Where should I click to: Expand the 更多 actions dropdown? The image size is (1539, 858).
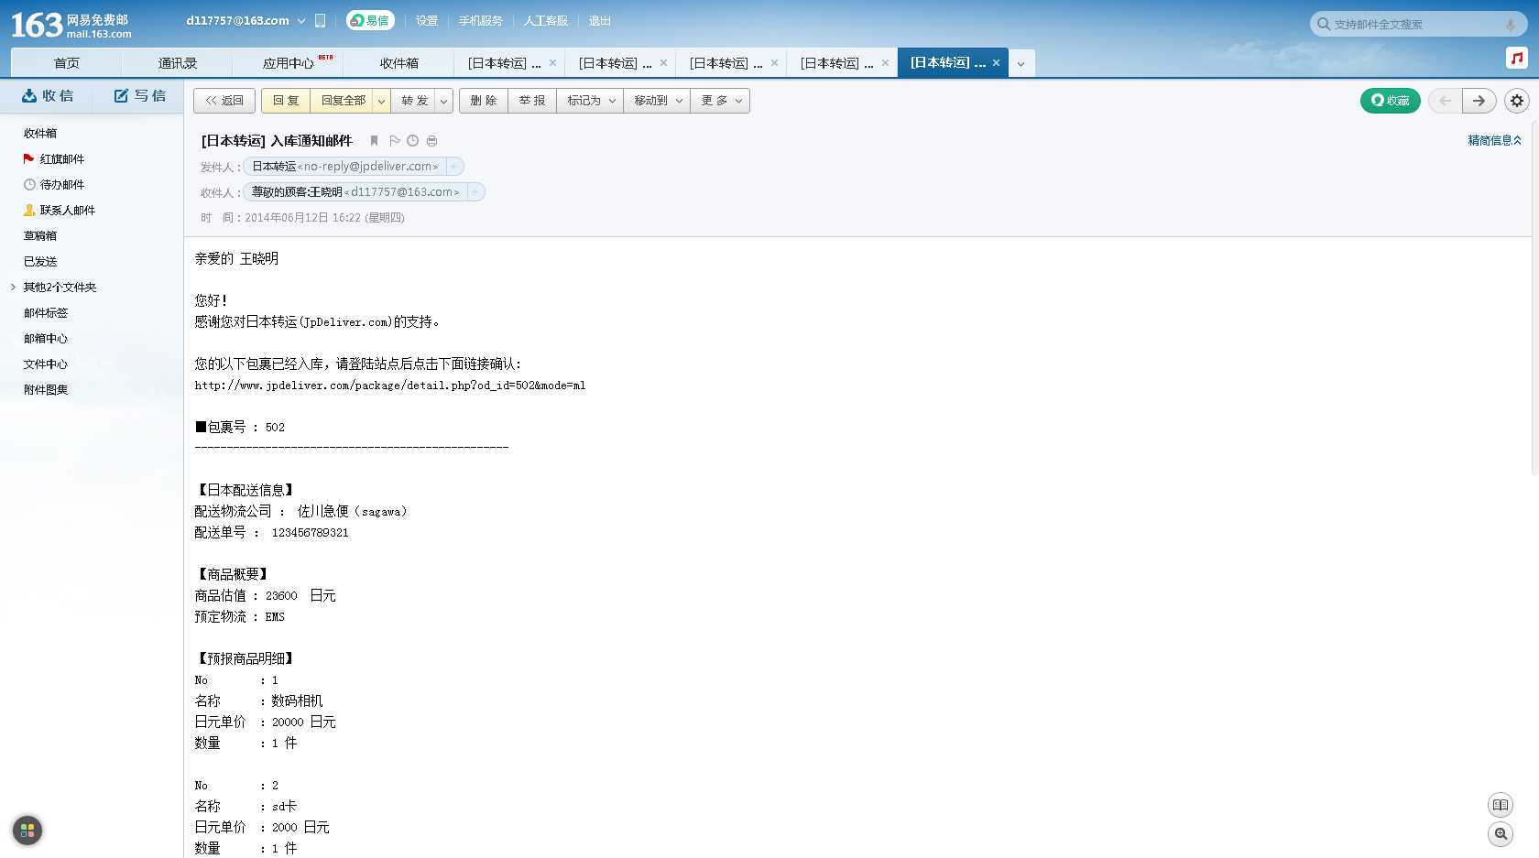click(720, 101)
